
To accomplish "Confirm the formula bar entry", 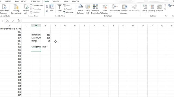I will point(13,21).
